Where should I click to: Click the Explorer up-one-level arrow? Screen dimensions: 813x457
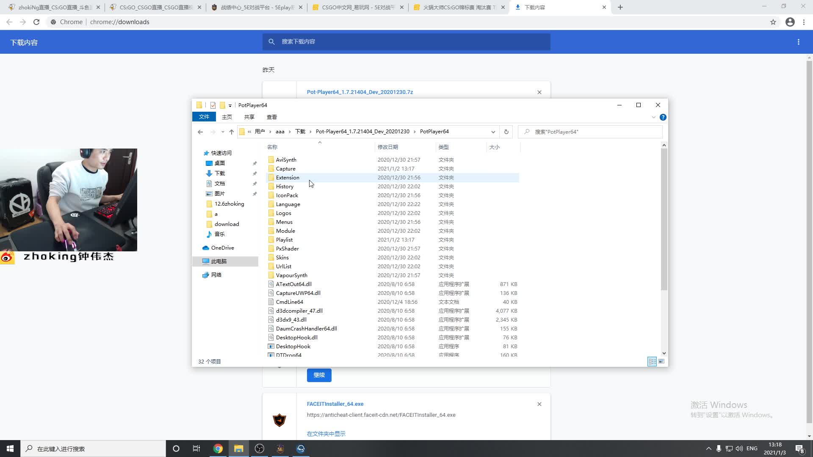(232, 132)
